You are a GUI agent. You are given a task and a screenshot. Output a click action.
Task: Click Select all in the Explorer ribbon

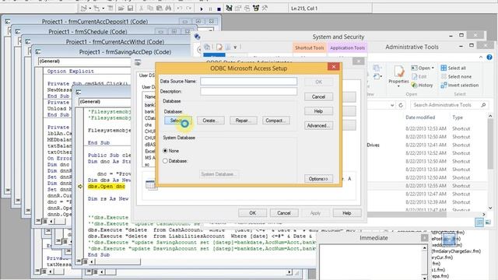(x=453, y=68)
